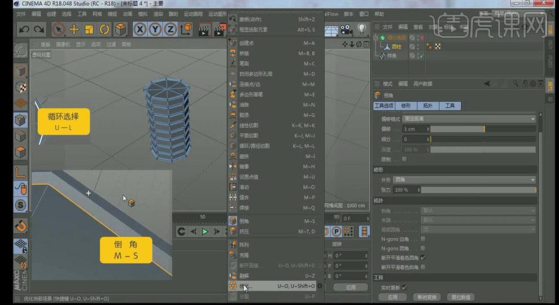Switch to the 工具 attribute tab
Viewport: 559px width, 305px height.
(450, 106)
